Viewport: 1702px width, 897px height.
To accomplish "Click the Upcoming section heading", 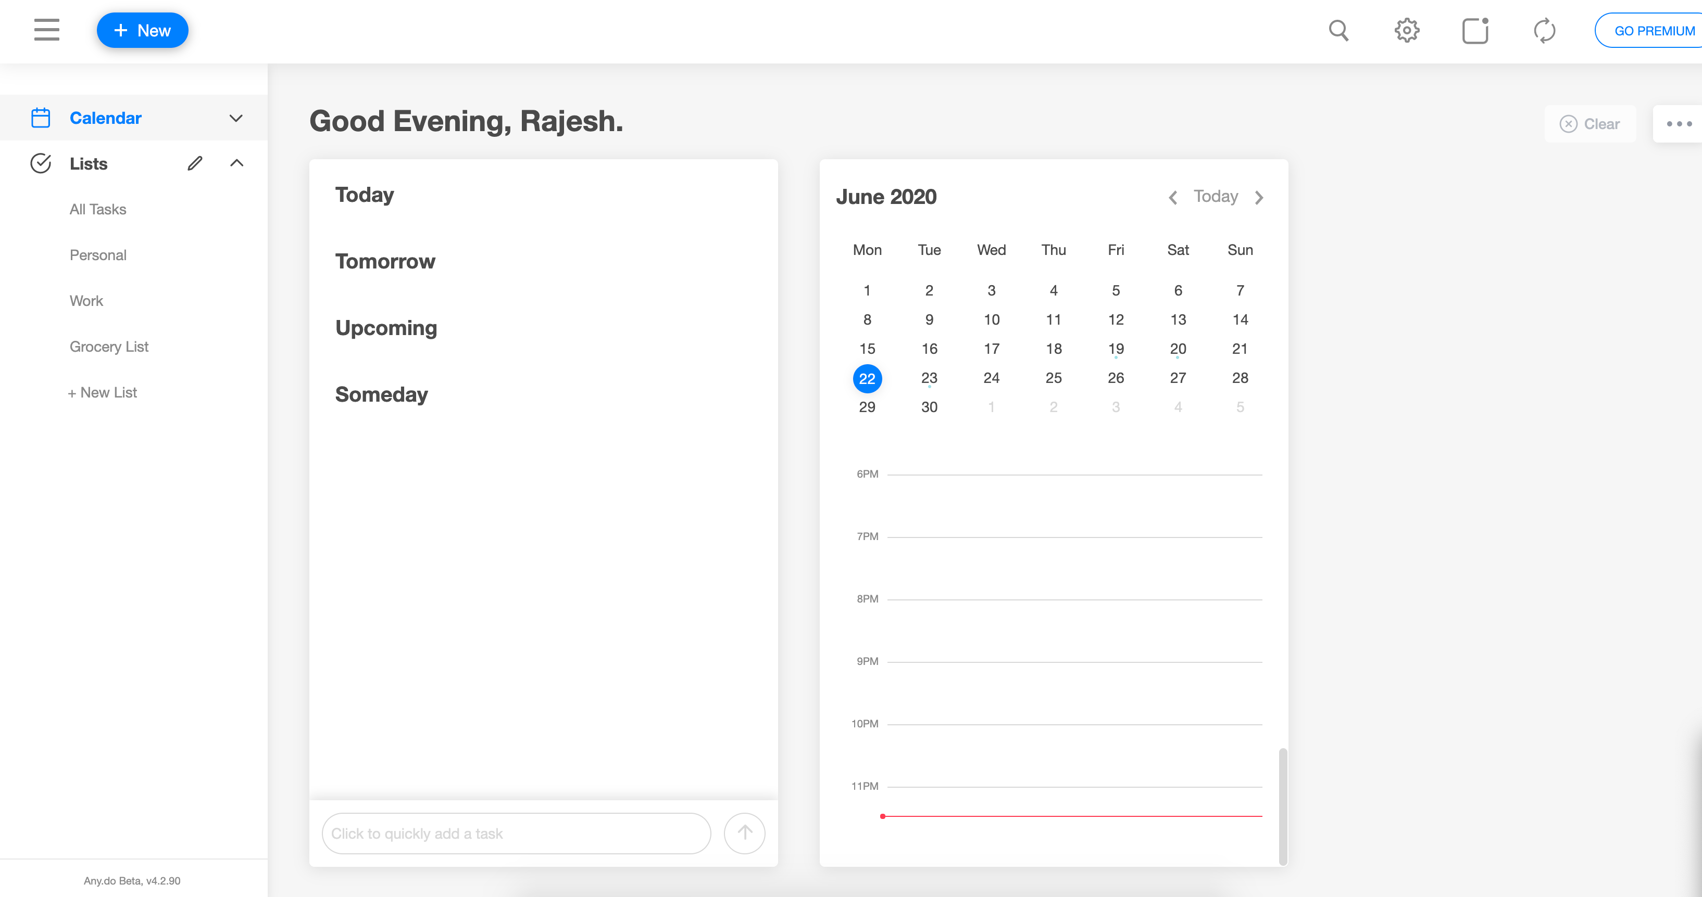I will [x=386, y=328].
